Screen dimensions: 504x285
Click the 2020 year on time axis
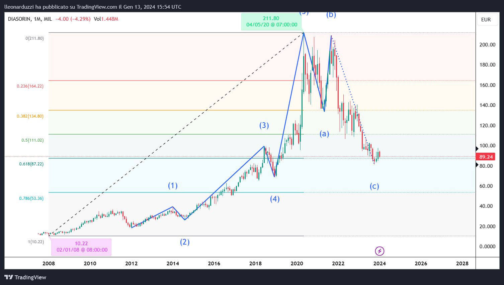click(x=297, y=264)
